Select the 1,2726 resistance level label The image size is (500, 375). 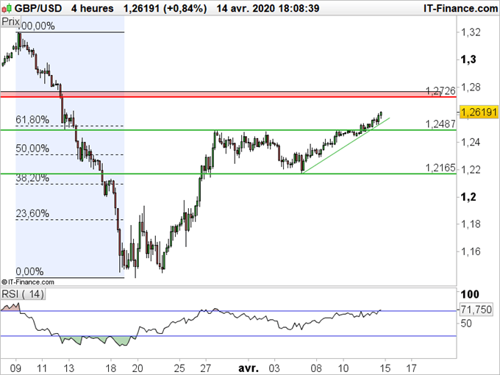tap(440, 91)
